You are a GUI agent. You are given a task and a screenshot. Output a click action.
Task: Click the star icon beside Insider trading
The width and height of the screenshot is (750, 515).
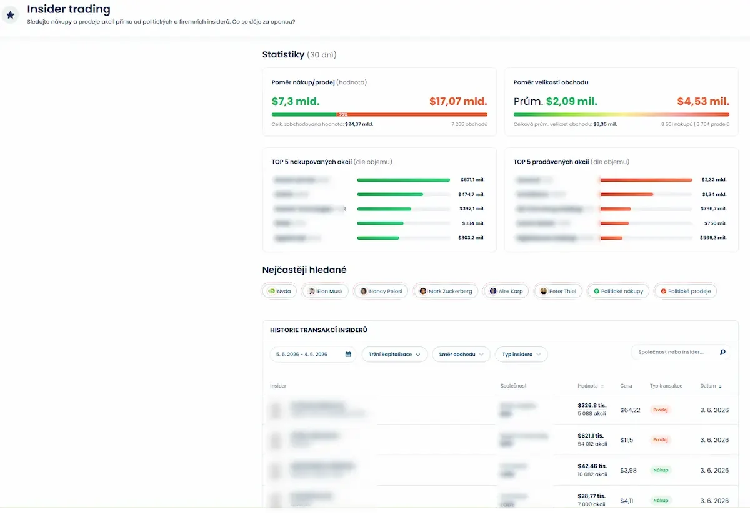pyautogui.click(x=11, y=14)
